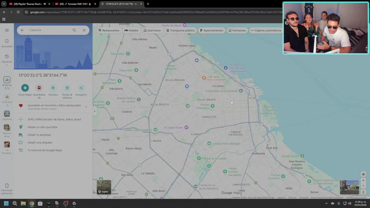
Task: Click the Parque Centenario marker
Action: coord(212,106)
